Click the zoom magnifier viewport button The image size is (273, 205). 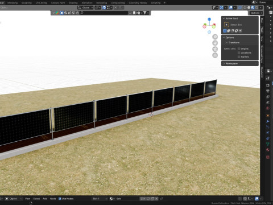click(215, 37)
